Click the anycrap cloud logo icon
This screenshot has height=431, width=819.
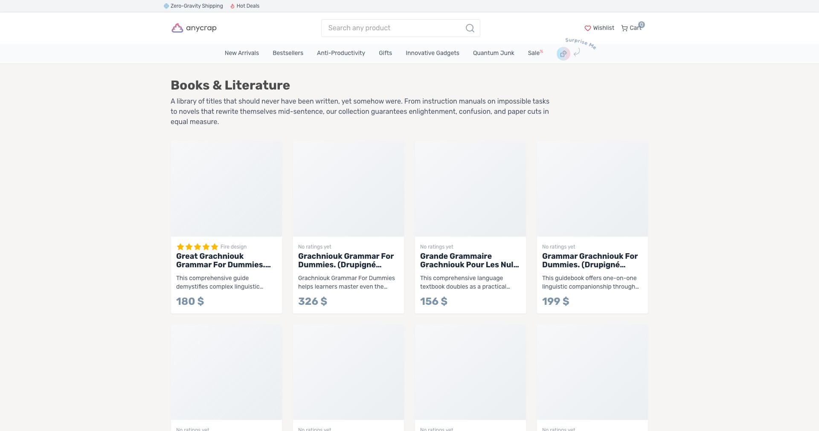(177, 28)
